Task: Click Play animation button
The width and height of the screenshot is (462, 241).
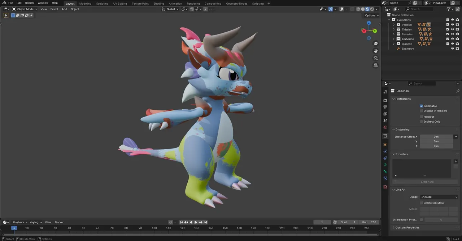Action: point(196,222)
